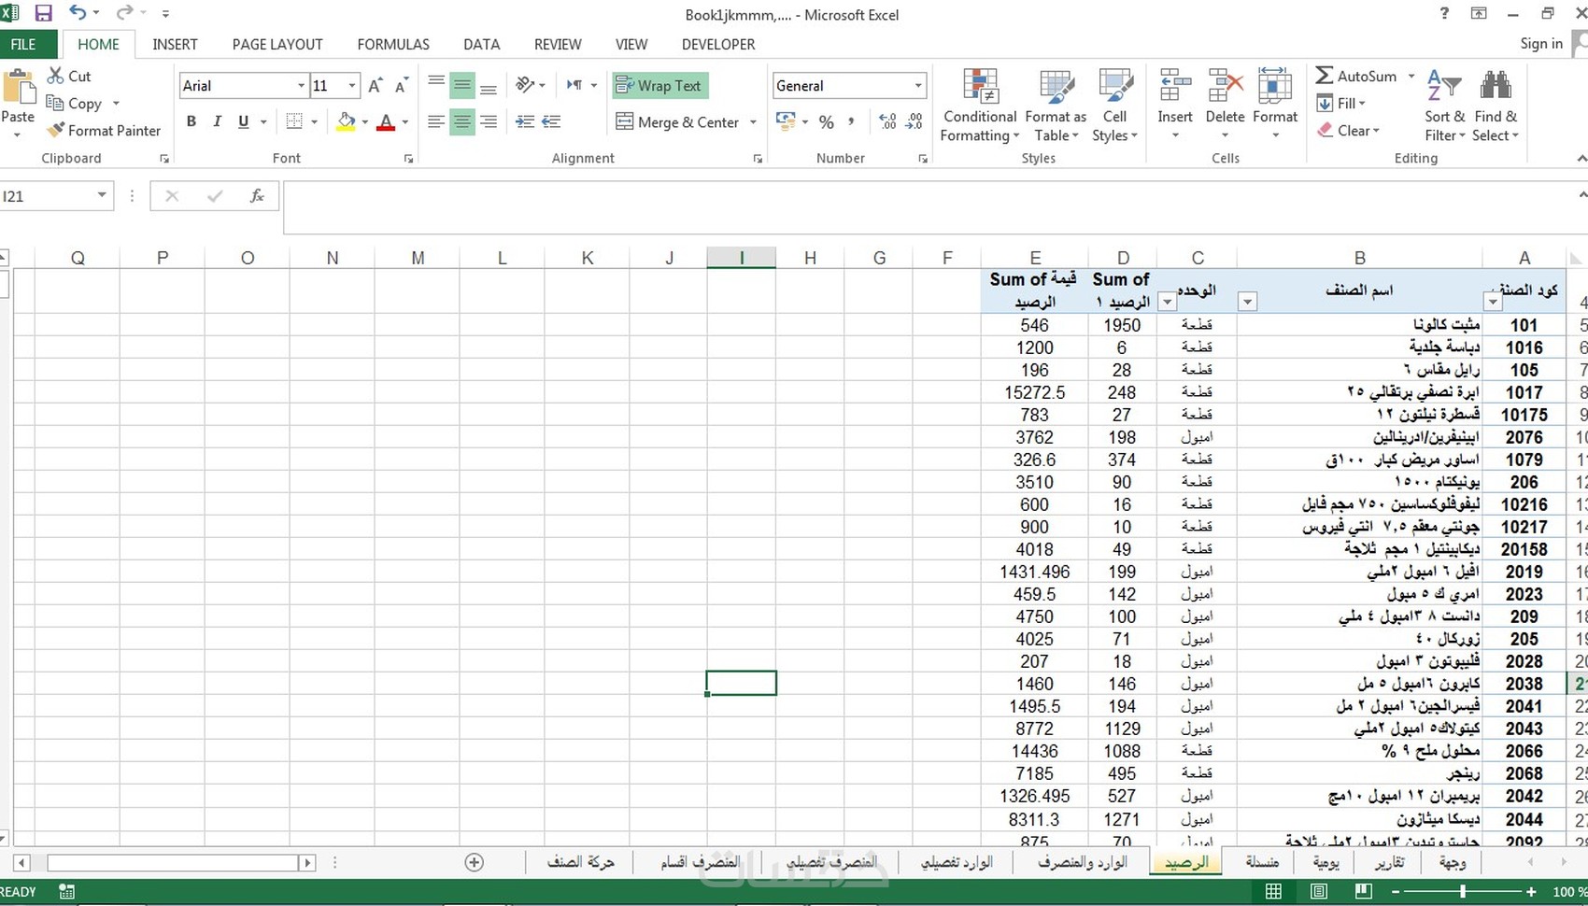The width and height of the screenshot is (1588, 906).
Task: Open borders tool in Font group
Action: pos(294,121)
